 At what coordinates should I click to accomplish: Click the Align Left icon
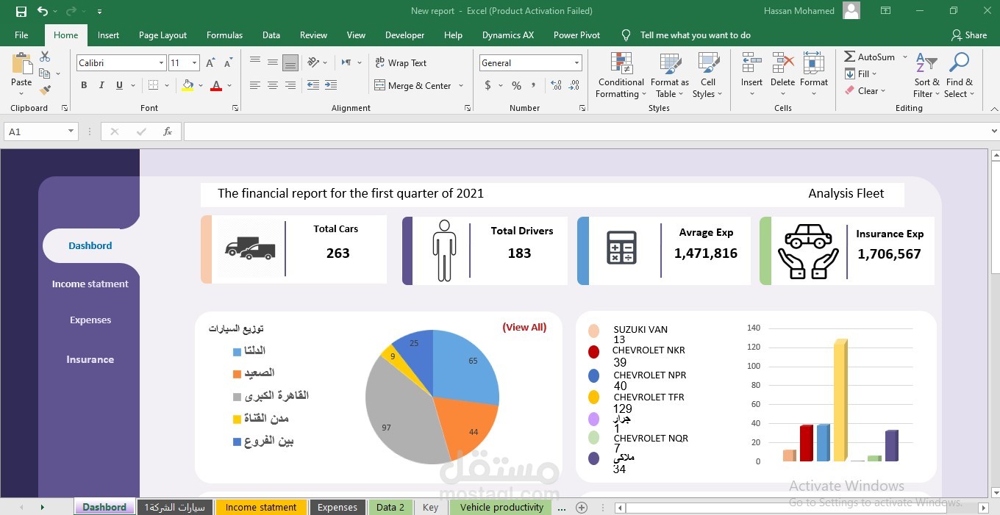coord(255,85)
